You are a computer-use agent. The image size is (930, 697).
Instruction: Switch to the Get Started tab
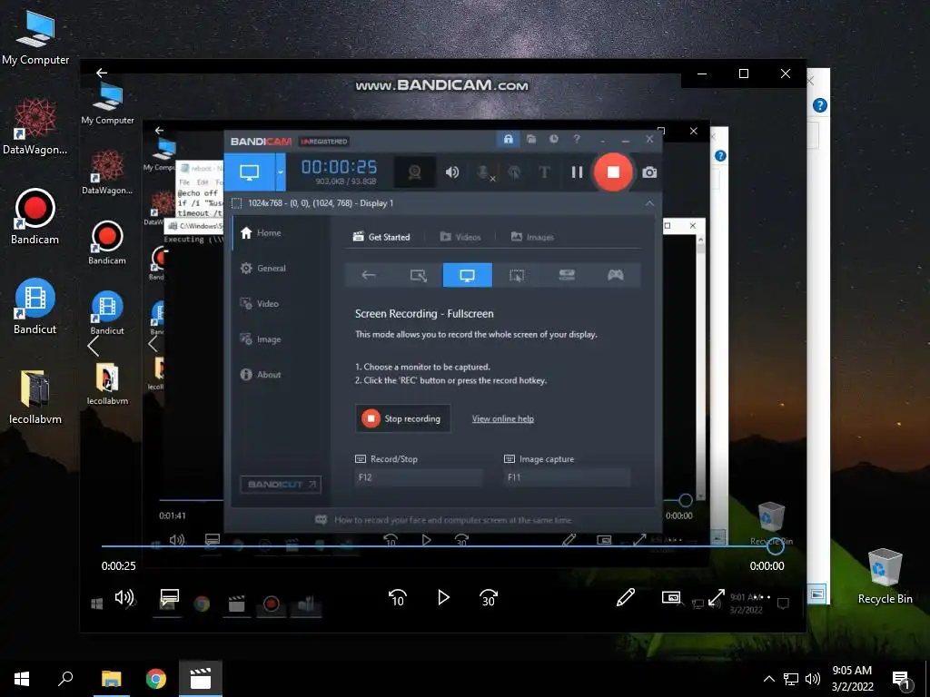(381, 237)
